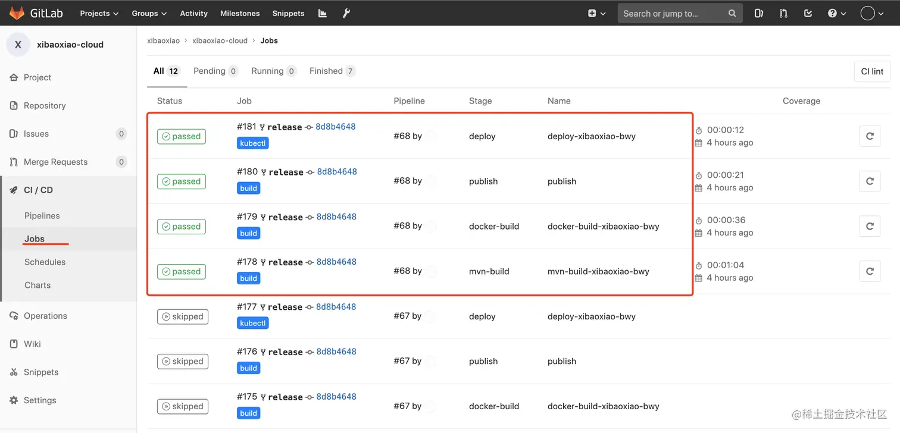
Task: Retry the docker-build job #179
Action: tap(870, 227)
